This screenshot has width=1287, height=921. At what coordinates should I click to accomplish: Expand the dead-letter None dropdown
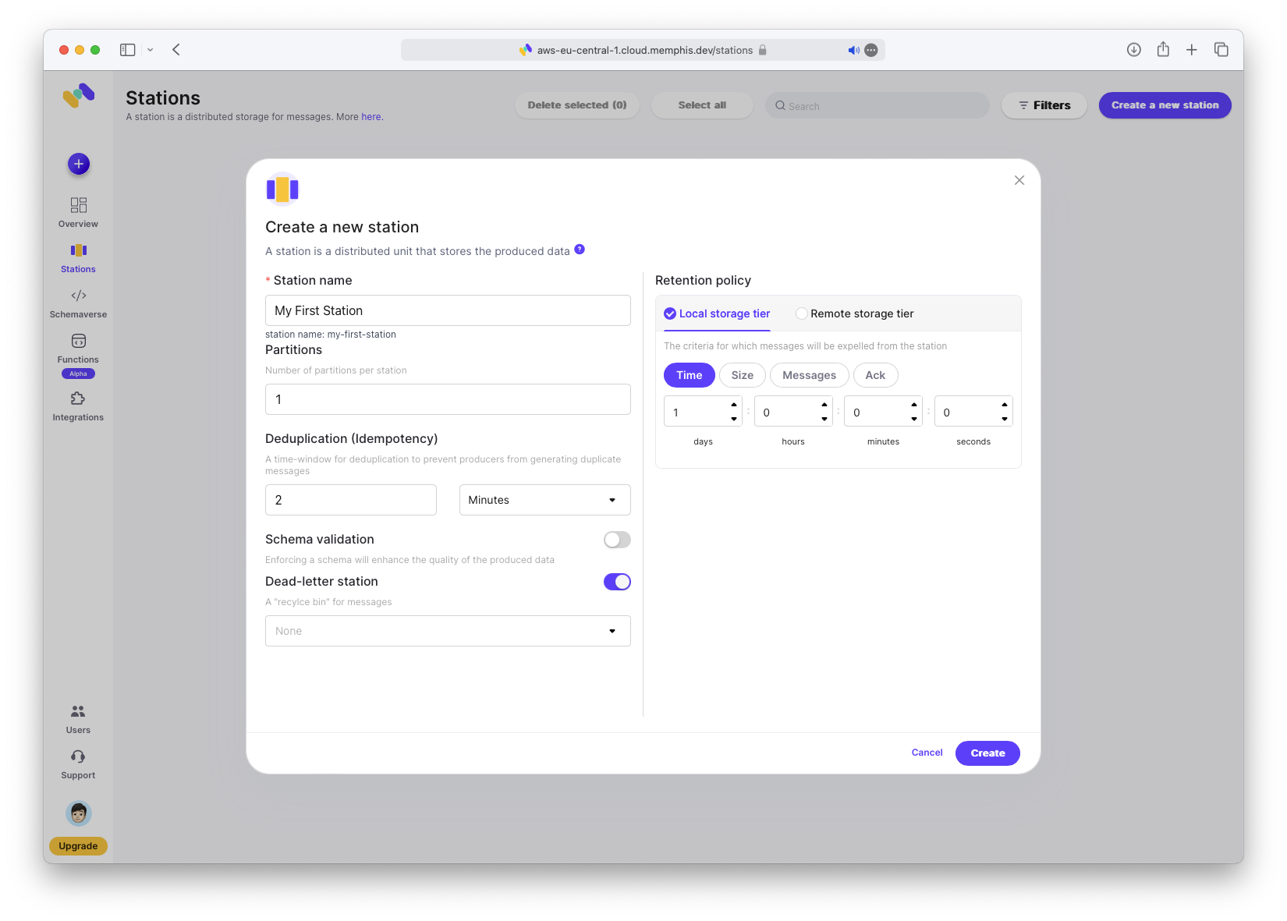pos(448,631)
